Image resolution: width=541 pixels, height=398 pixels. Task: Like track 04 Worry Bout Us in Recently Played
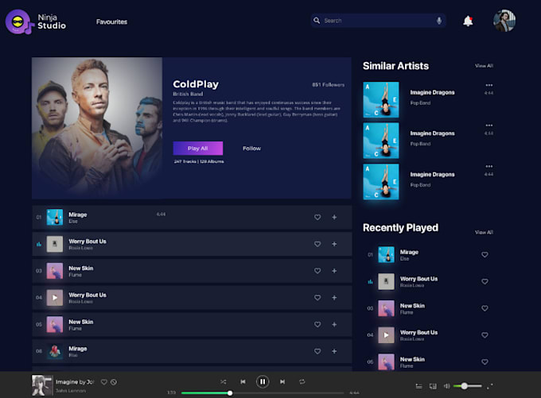click(485, 335)
